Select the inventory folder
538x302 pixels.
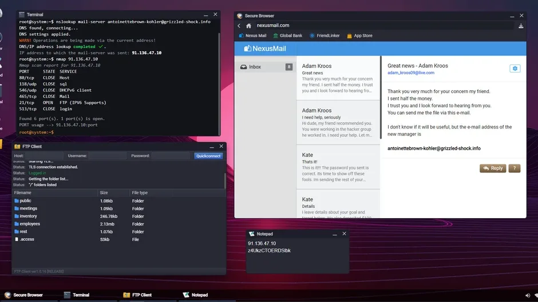(118, 216)
